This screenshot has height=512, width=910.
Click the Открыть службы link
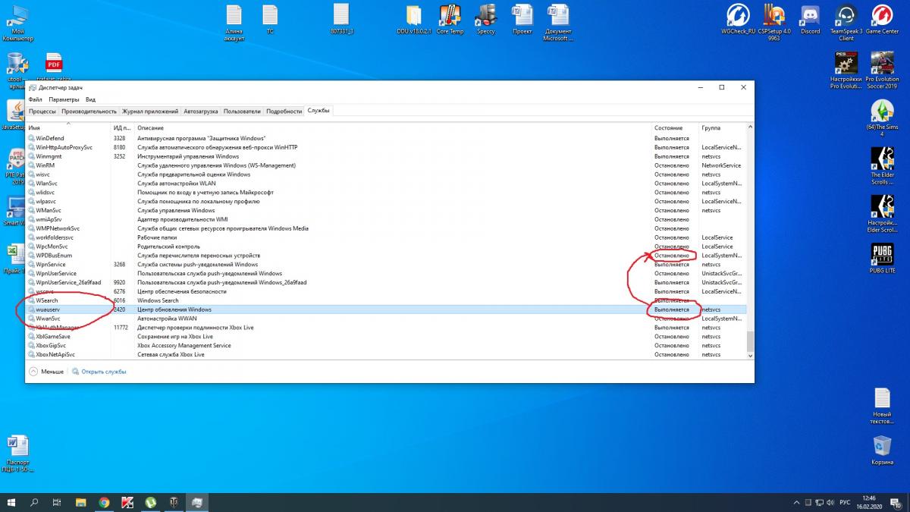pyautogui.click(x=103, y=372)
